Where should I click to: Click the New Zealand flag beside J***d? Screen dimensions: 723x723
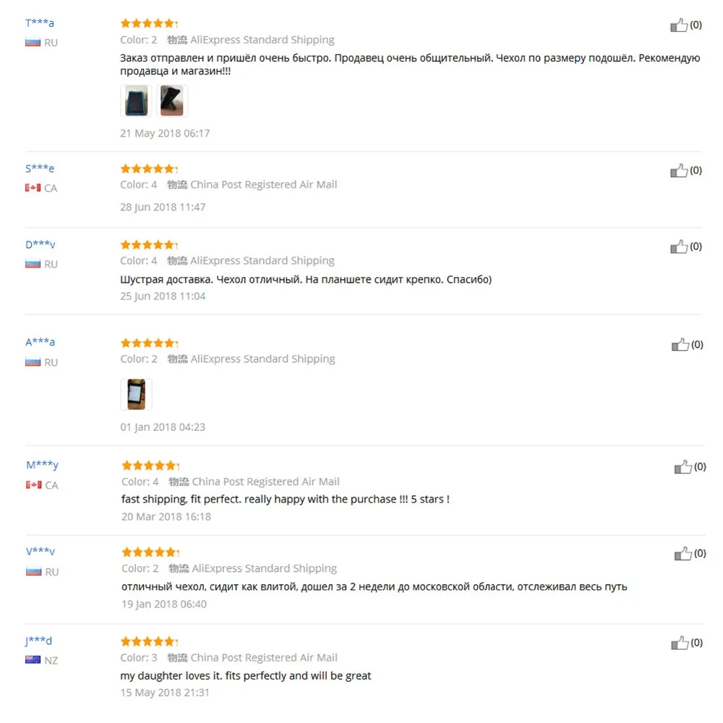pyautogui.click(x=33, y=660)
